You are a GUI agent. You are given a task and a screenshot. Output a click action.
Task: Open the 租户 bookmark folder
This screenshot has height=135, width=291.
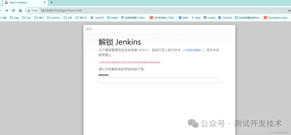coord(39,18)
